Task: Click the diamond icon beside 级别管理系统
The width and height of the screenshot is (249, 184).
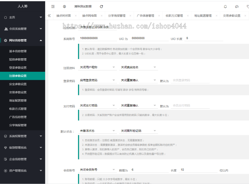Action: click(6, 148)
